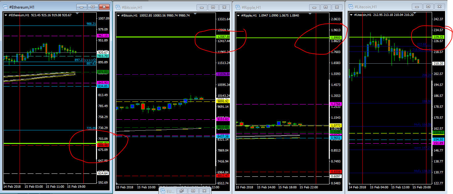Click the red 0.6508 level label on Ripple
The image size is (453, 194).
(336, 172)
